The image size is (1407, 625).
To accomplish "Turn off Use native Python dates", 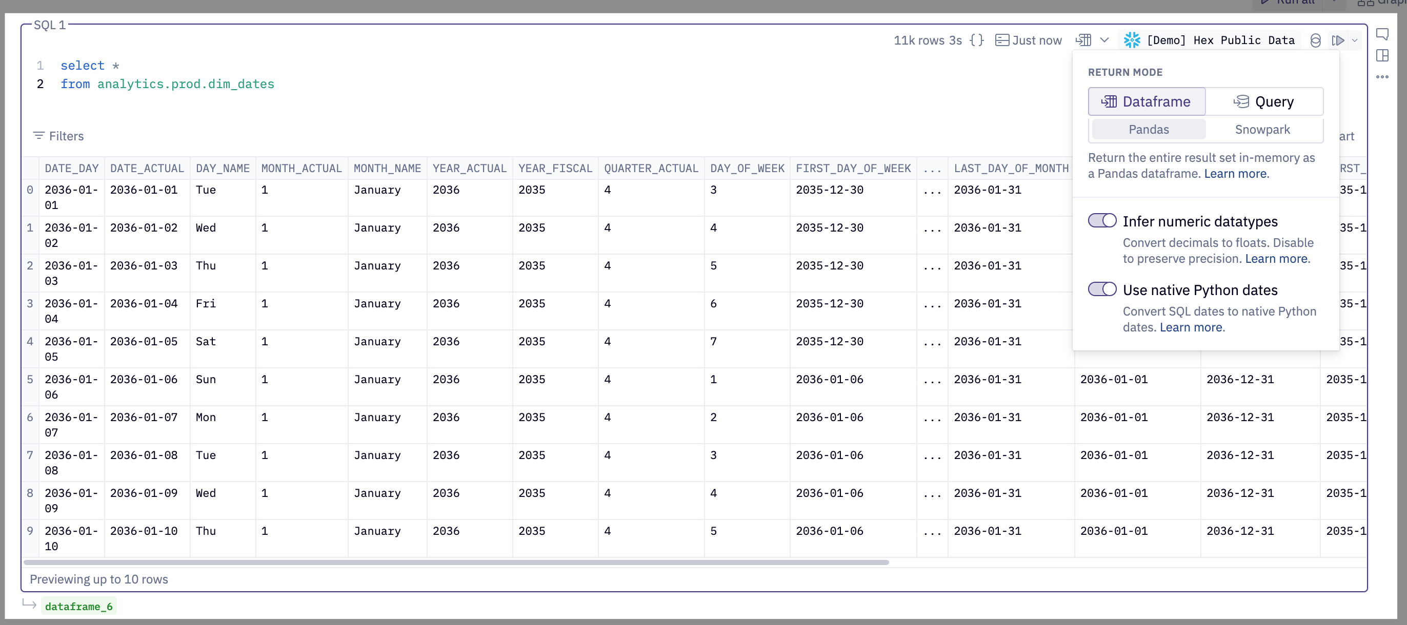I will 1102,289.
